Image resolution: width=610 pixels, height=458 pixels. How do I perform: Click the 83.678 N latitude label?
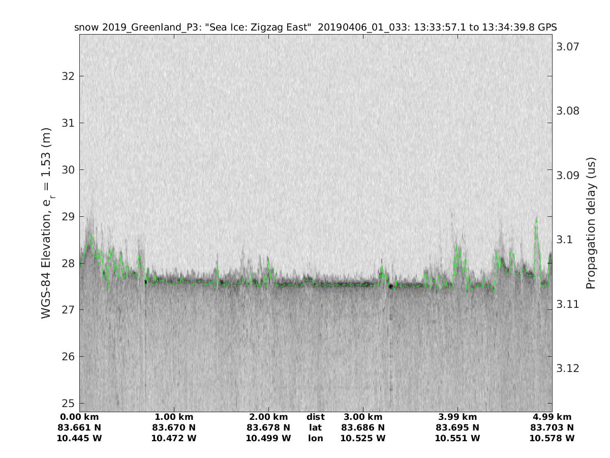[268, 427]
